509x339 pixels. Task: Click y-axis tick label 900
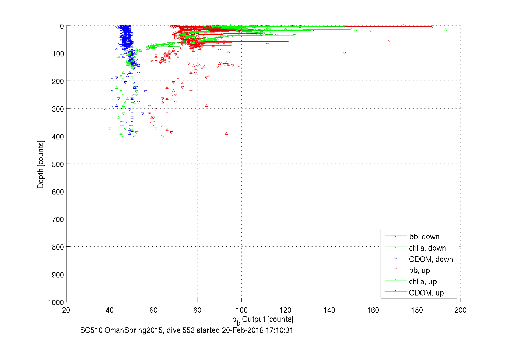click(58, 275)
